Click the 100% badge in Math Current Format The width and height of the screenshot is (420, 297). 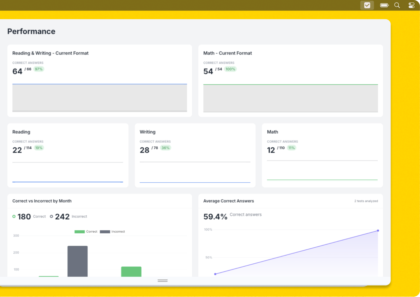pyautogui.click(x=230, y=69)
